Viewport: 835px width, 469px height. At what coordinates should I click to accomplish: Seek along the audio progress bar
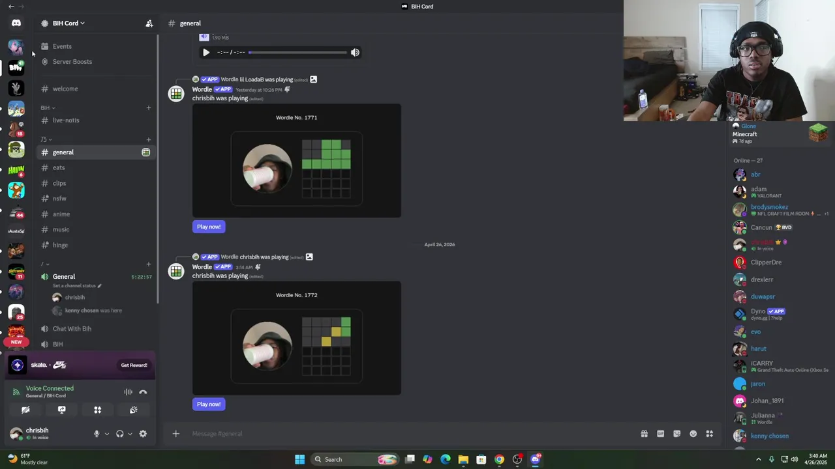(x=297, y=53)
